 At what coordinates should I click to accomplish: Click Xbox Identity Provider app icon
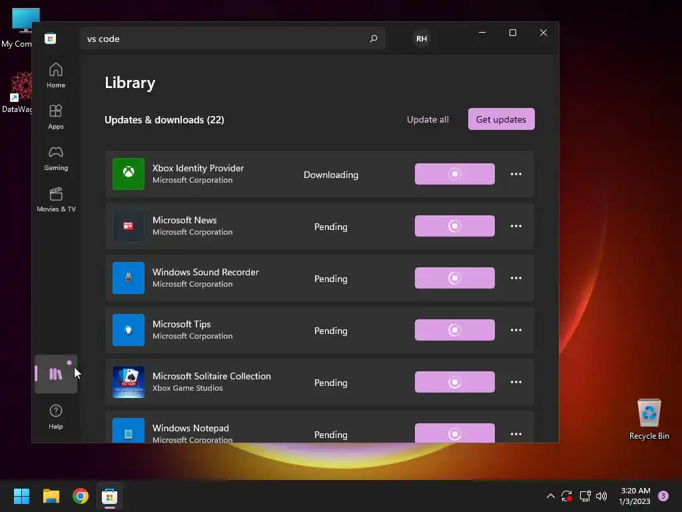129,174
